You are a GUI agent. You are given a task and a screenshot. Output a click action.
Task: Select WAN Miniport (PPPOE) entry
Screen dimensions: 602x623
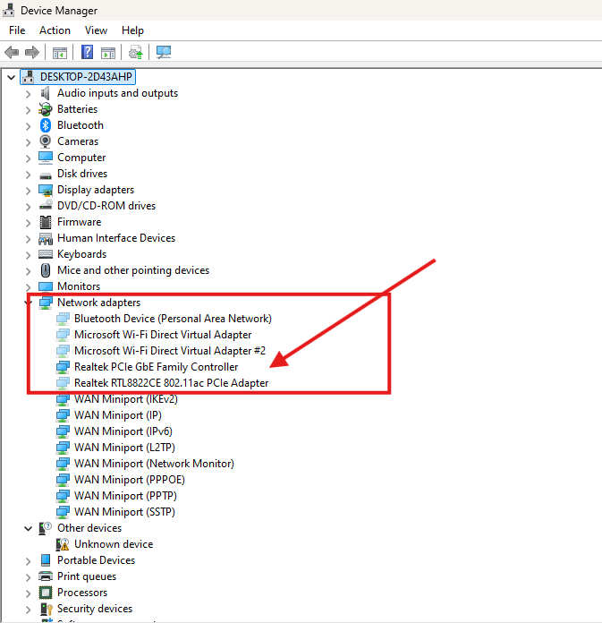coord(130,480)
